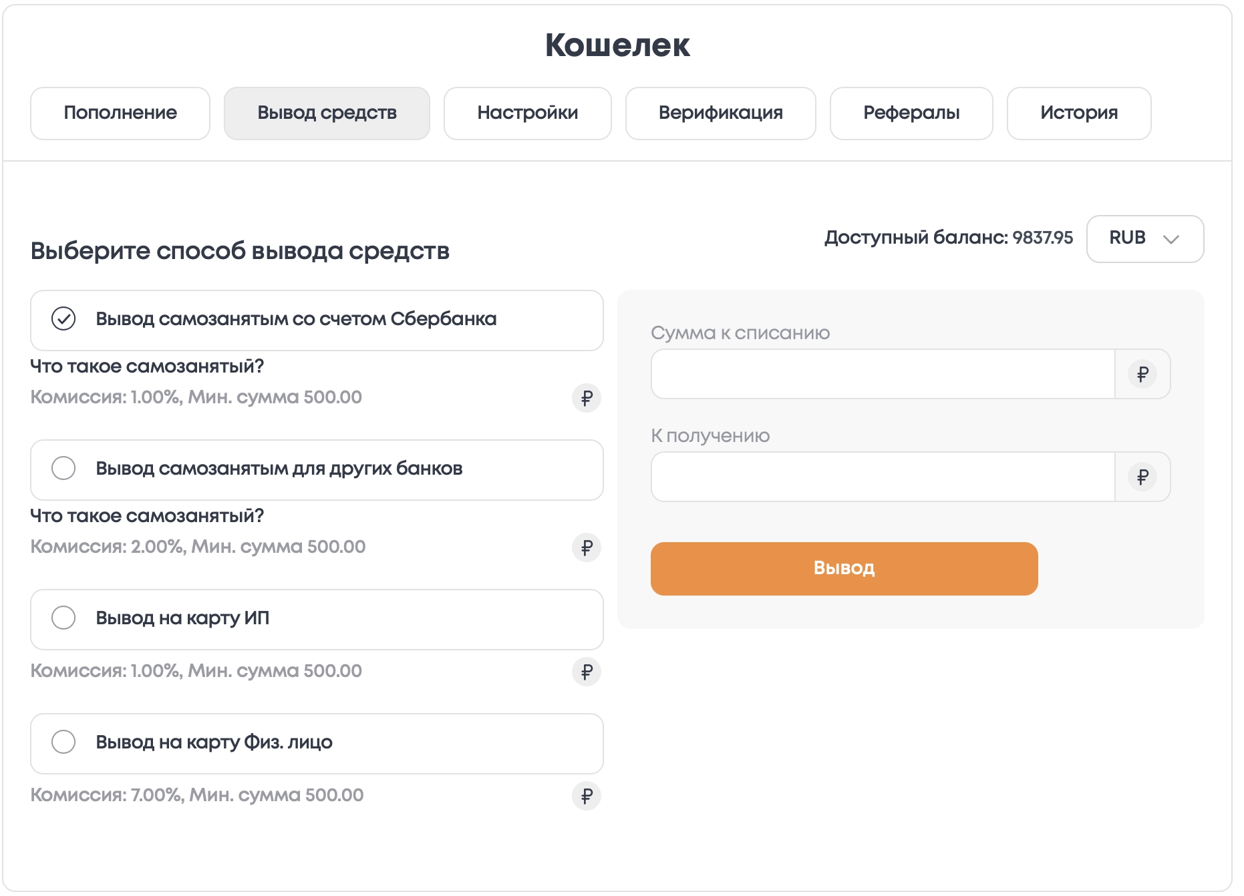Choose self-employed withdrawal for other banks
Screen dimensions: 1244x896
[317, 470]
